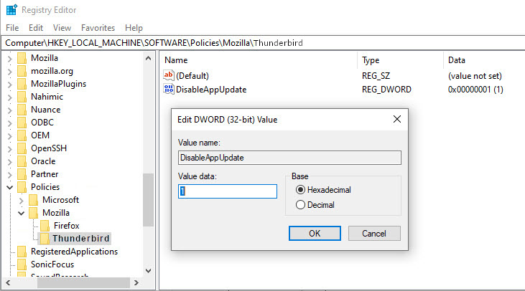Screen dimensions: 525x291
Task: Close the Edit DWORD dialog with X
Action: click(397, 119)
